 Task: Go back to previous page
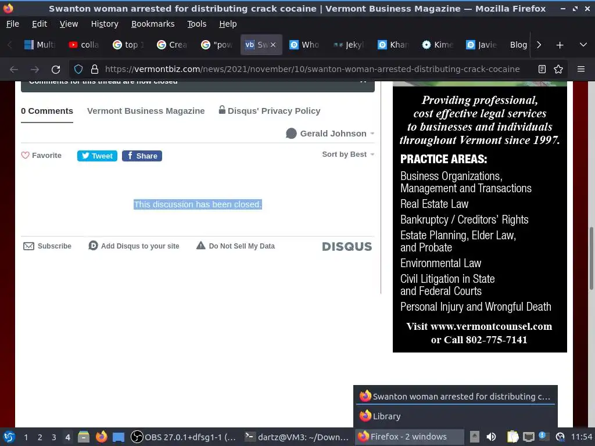(x=14, y=70)
